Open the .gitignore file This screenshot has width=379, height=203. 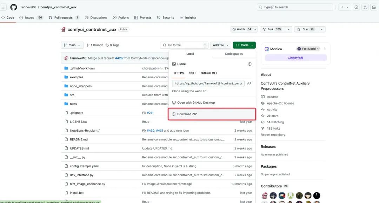tap(77, 113)
